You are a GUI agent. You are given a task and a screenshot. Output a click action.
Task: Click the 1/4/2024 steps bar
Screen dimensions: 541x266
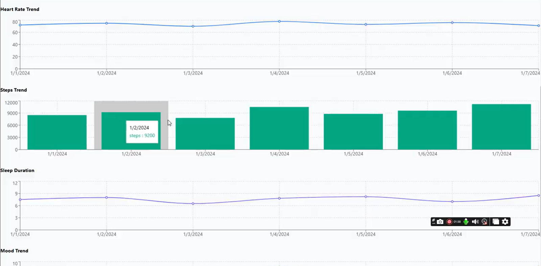[279, 128]
